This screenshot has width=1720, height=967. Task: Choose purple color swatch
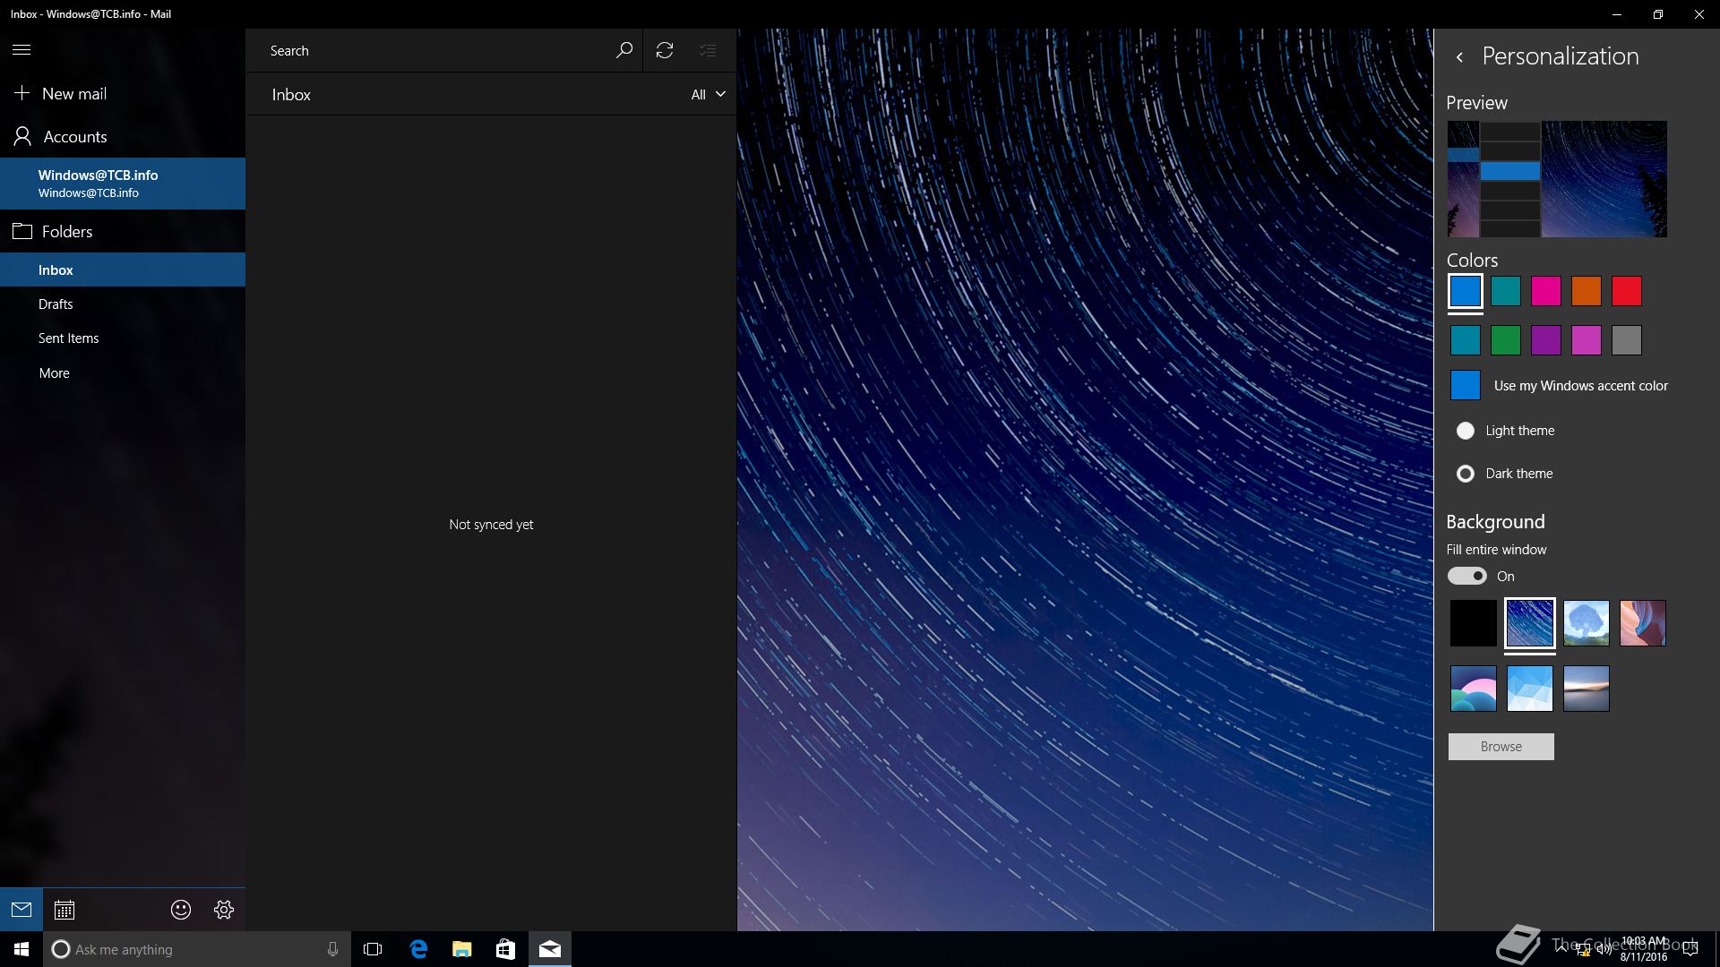tap(1546, 340)
